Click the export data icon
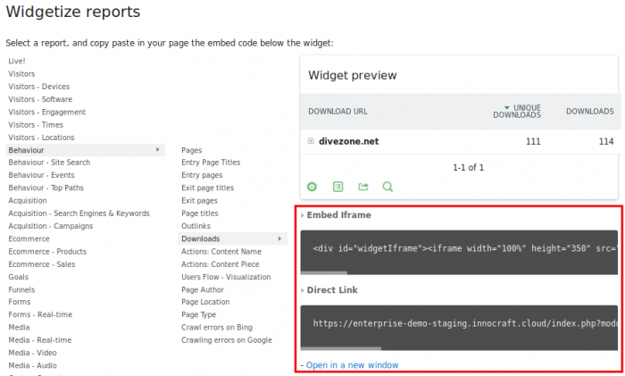Viewport: 625px width, 376px height. [x=362, y=187]
